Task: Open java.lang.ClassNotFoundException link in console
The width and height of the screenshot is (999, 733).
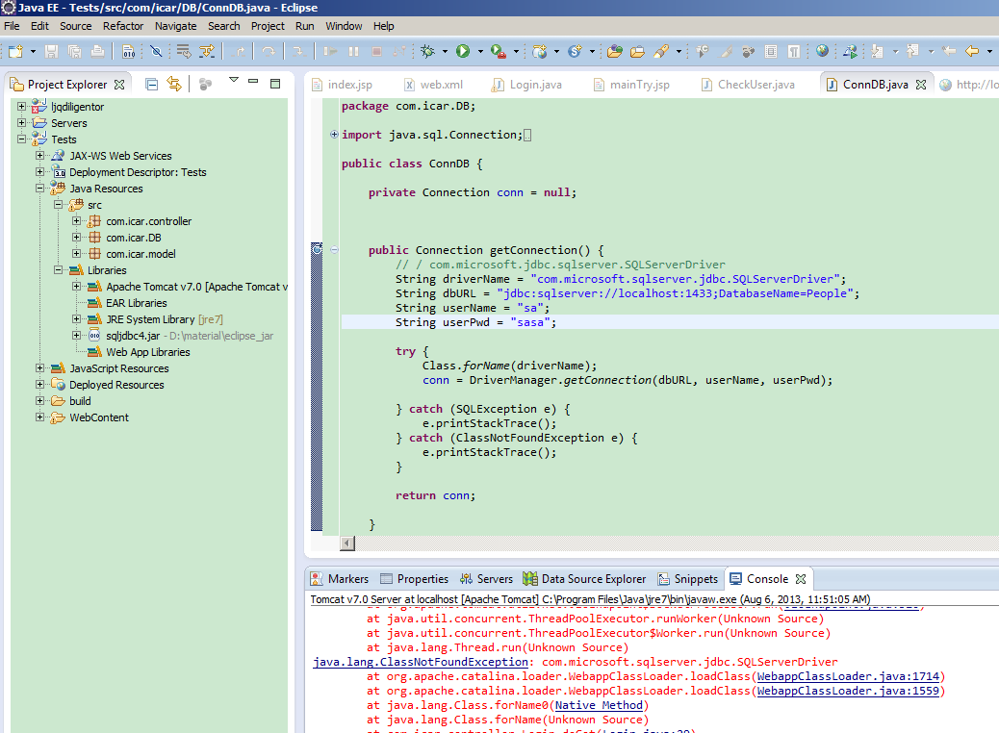Action: [421, 663]
